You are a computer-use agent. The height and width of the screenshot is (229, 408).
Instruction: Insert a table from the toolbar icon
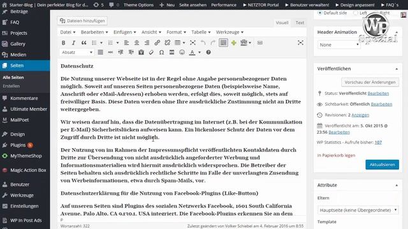point(178,43)
